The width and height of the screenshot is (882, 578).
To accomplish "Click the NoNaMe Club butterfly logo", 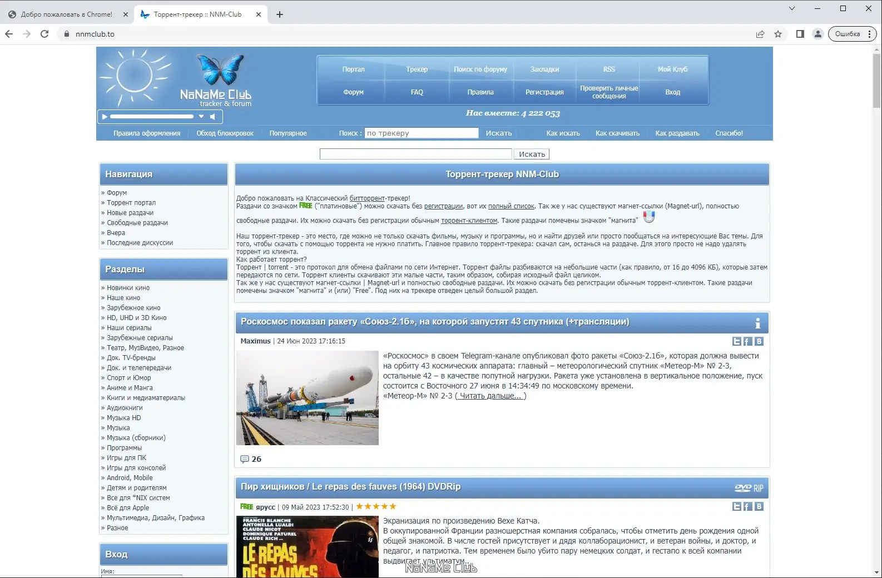I will point(221,69).
